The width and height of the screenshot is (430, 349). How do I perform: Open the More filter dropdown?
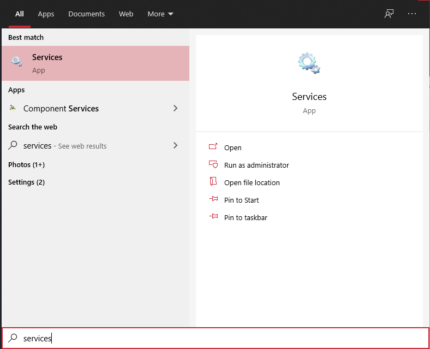[x=160, y=14]
